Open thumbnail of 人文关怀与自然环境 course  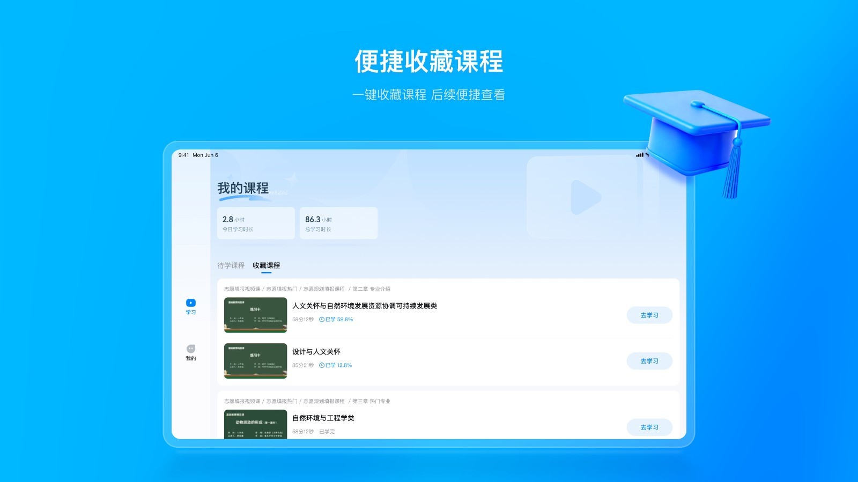(x=255, y=315)
